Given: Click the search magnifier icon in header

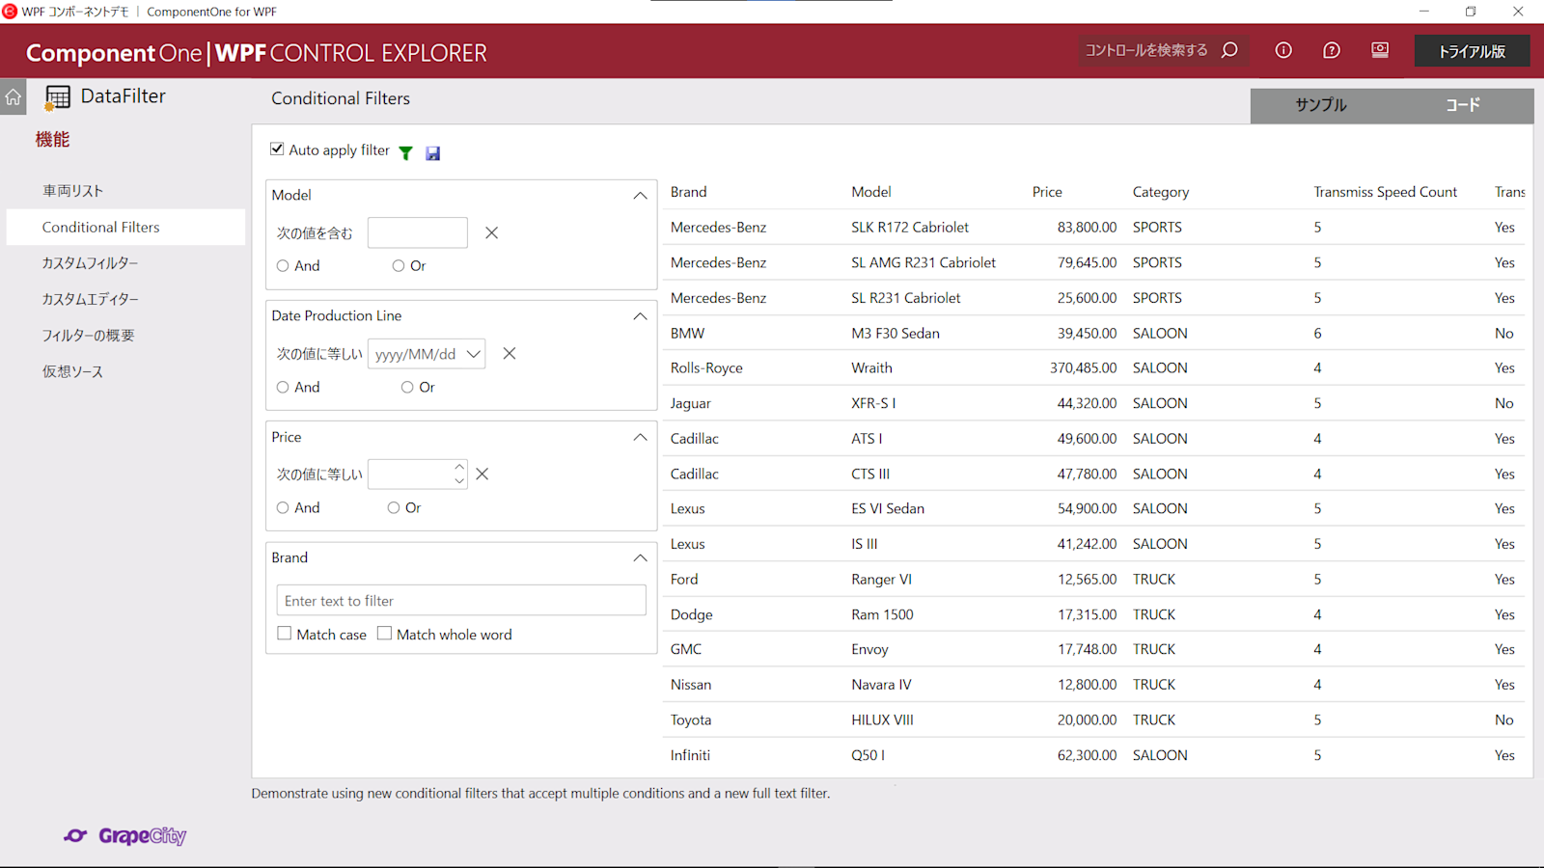Looking at the screenshot, I should tap(1229, 50).
